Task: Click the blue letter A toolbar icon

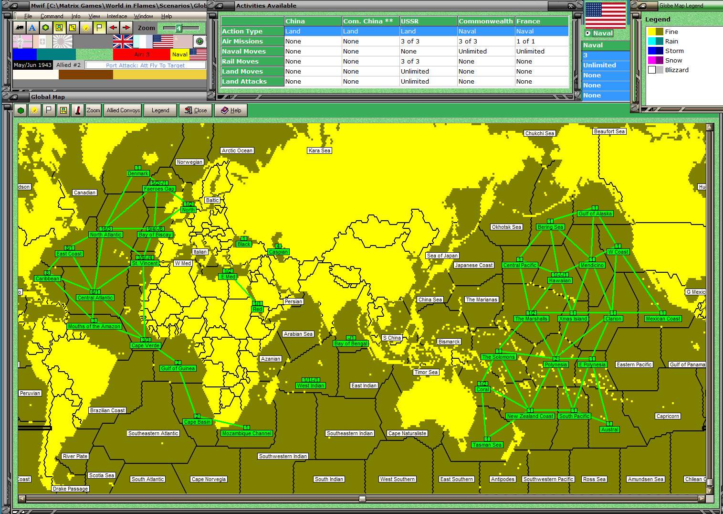Action: pyautogui.click(x=32, y=28)
